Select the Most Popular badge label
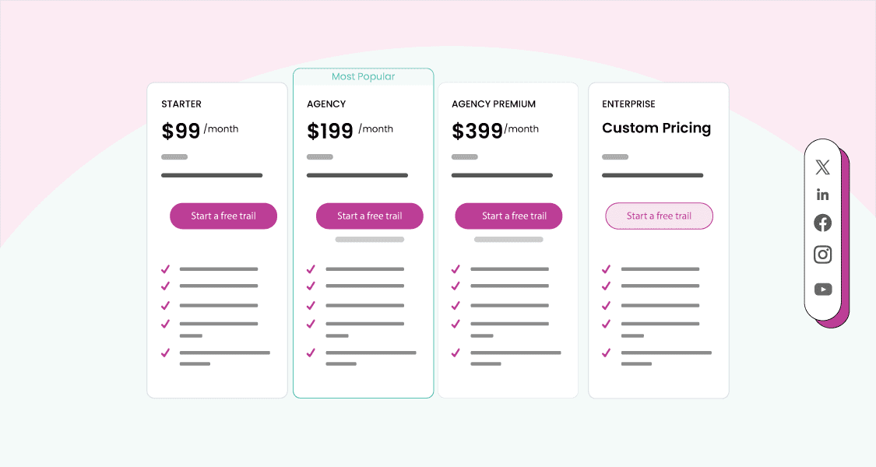This screenshot has height=467, width=876. pyautogui.click(x=363, y=77)
